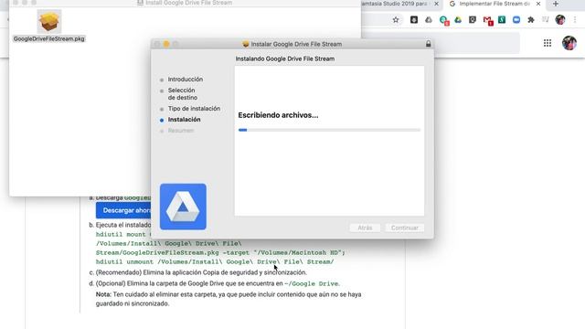Open Chrome profile avatar in toolbar
Screen dimensions: 585x329
click(560, 20)
